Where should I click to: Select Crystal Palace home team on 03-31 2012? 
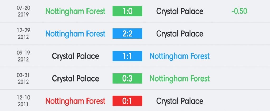76,79
